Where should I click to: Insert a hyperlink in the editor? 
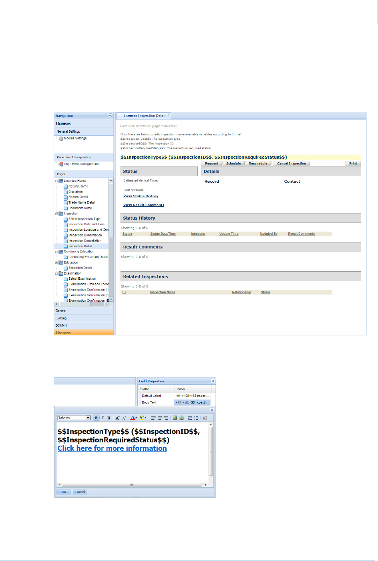click(x=181, y=418)
